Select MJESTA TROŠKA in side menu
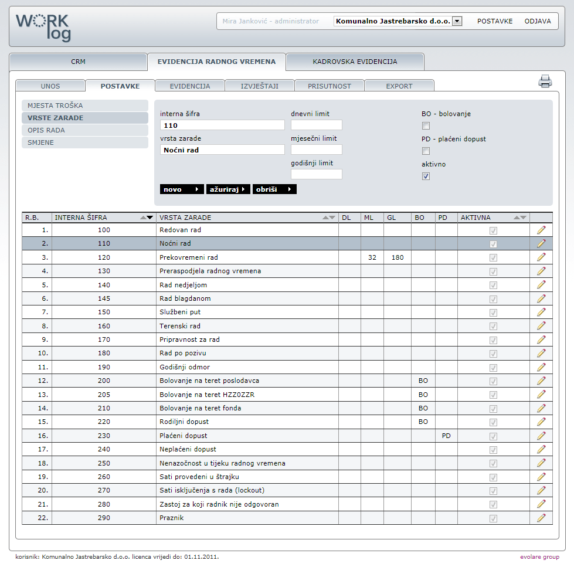574x567 pixels. click(x=85, y=106)
